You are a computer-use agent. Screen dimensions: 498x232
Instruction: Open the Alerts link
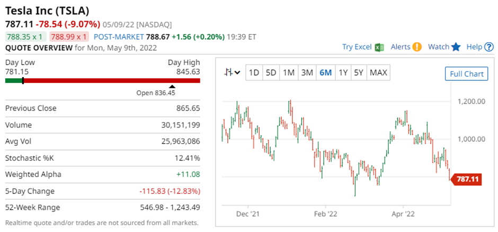pos(401,47)
